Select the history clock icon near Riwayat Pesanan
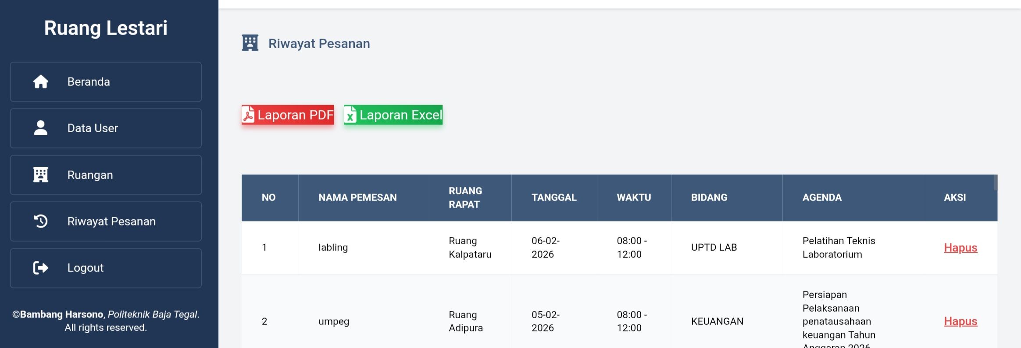 point(40,221)
